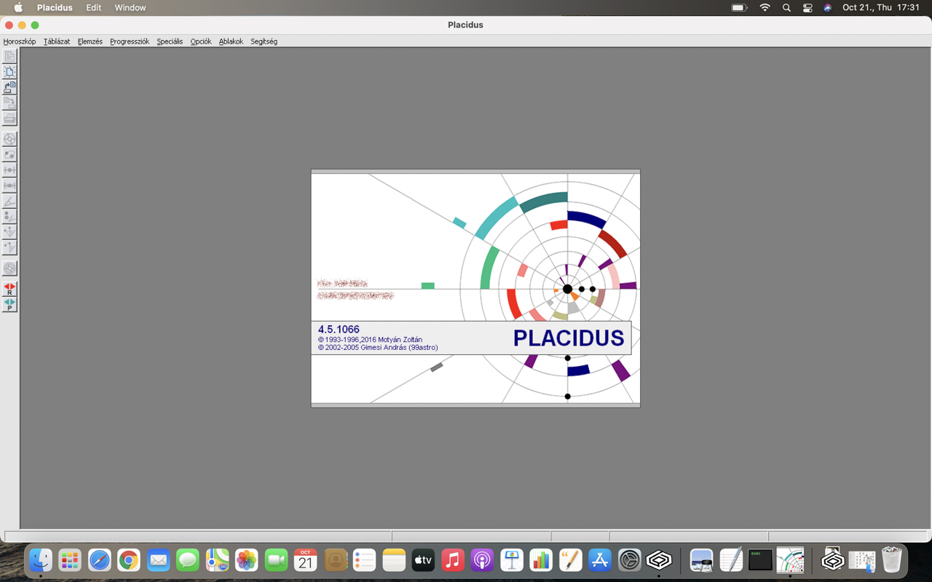Open the Progressziók menu
Screen dimensions: 932x582
click(x=130, y=41)
